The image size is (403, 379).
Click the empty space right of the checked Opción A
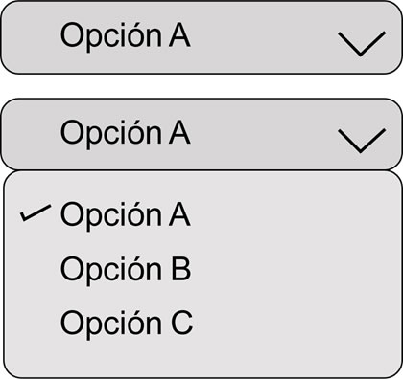pos(296,215)
